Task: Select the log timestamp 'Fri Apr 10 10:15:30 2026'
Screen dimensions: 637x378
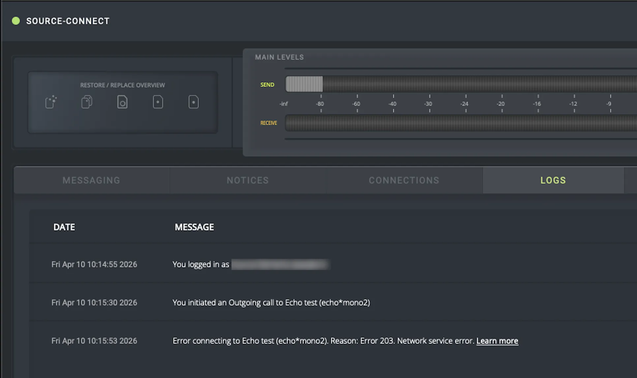Action: 94,303
